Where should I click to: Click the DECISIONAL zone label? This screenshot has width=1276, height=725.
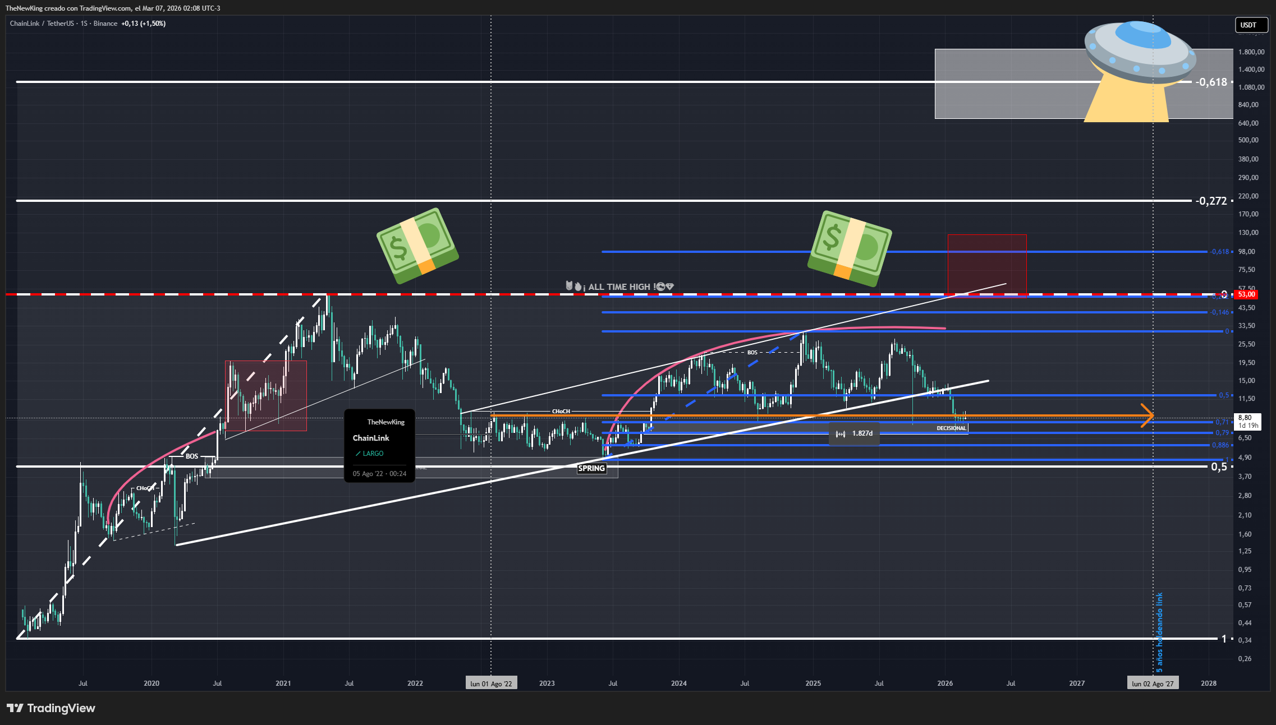(951, 428)
